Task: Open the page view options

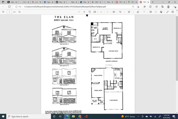Action: coord(101,12)
